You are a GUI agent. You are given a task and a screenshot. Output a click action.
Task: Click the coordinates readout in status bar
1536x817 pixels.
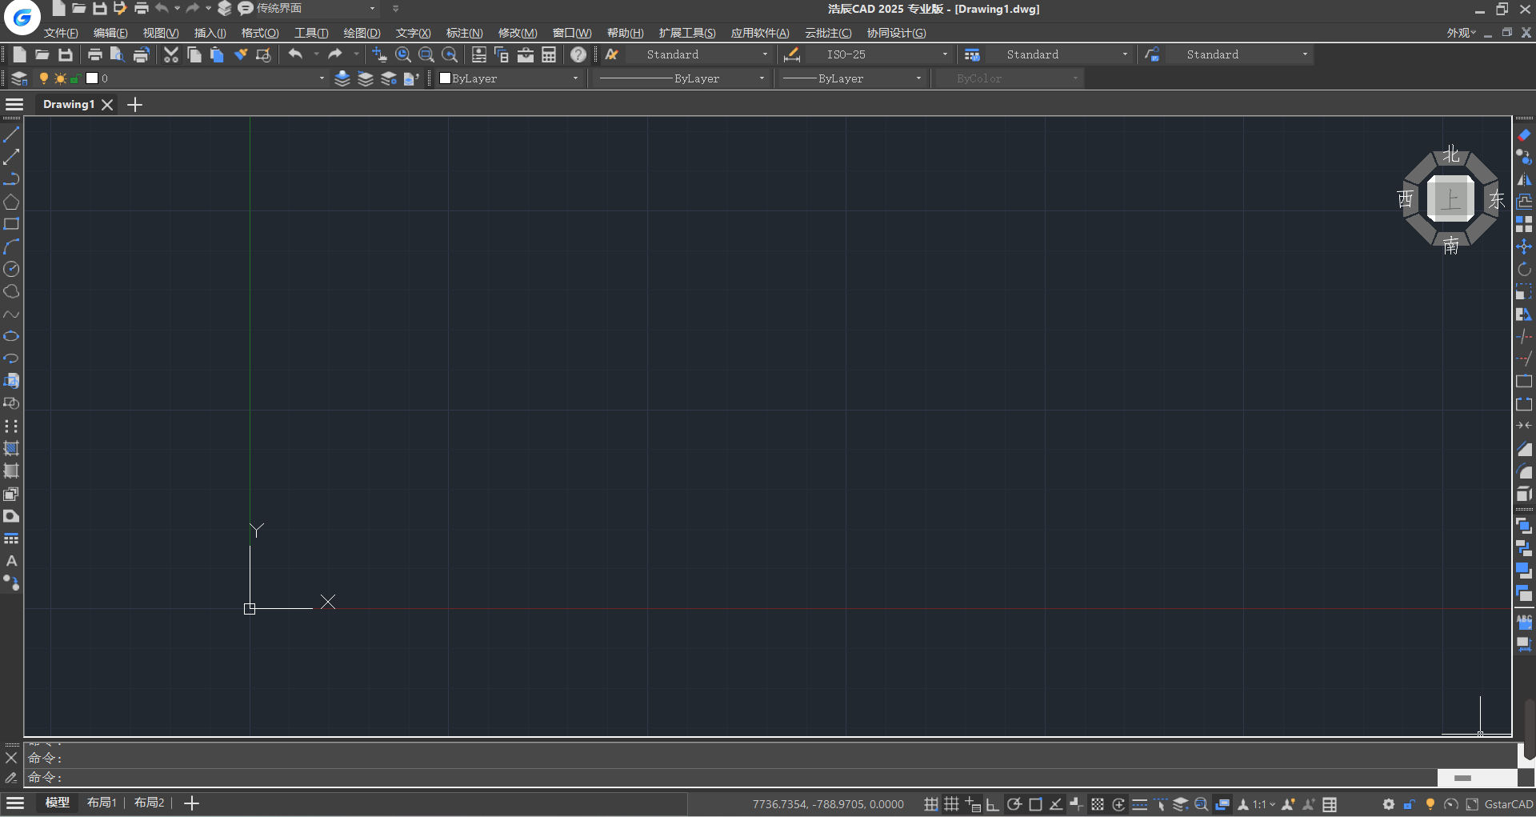click(x=828, y=804)
